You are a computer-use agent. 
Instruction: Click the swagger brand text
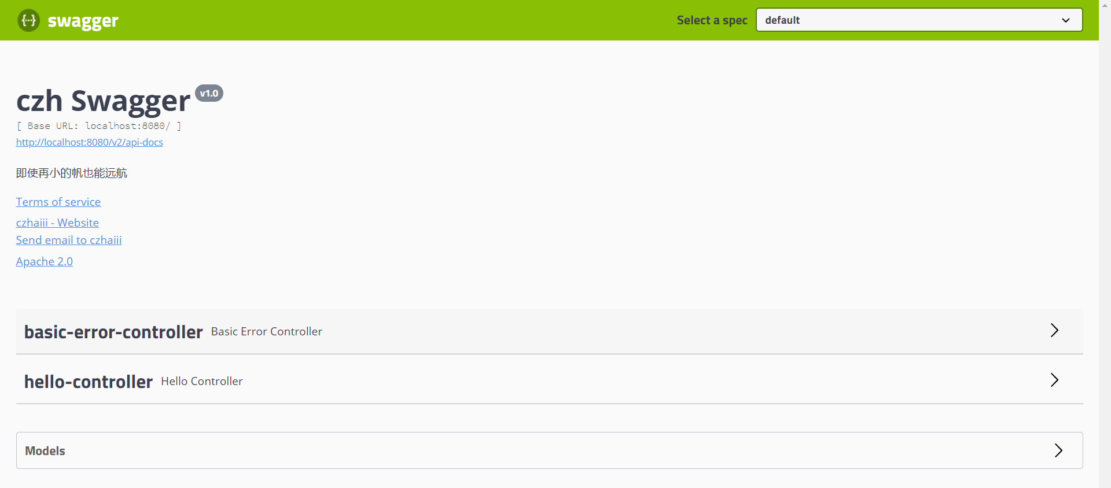tap(83, 21)
